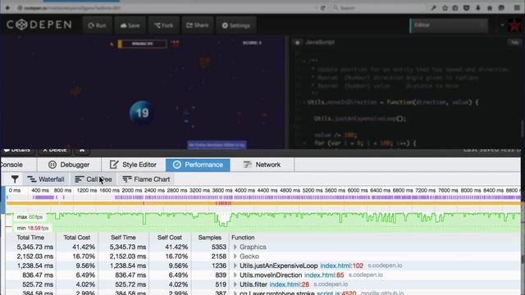This screenshot has width=525, height=295.
Task: Open the filter funnel icon
Action: [x=15, y=179]
